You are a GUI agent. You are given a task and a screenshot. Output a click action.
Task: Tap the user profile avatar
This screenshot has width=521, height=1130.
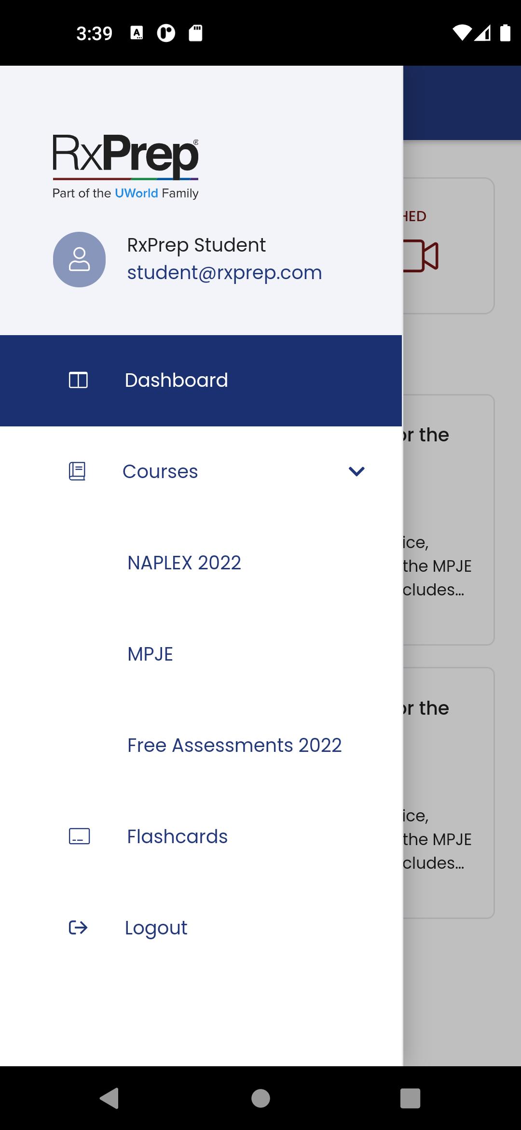pyautogui.click(x=79, y=259)
